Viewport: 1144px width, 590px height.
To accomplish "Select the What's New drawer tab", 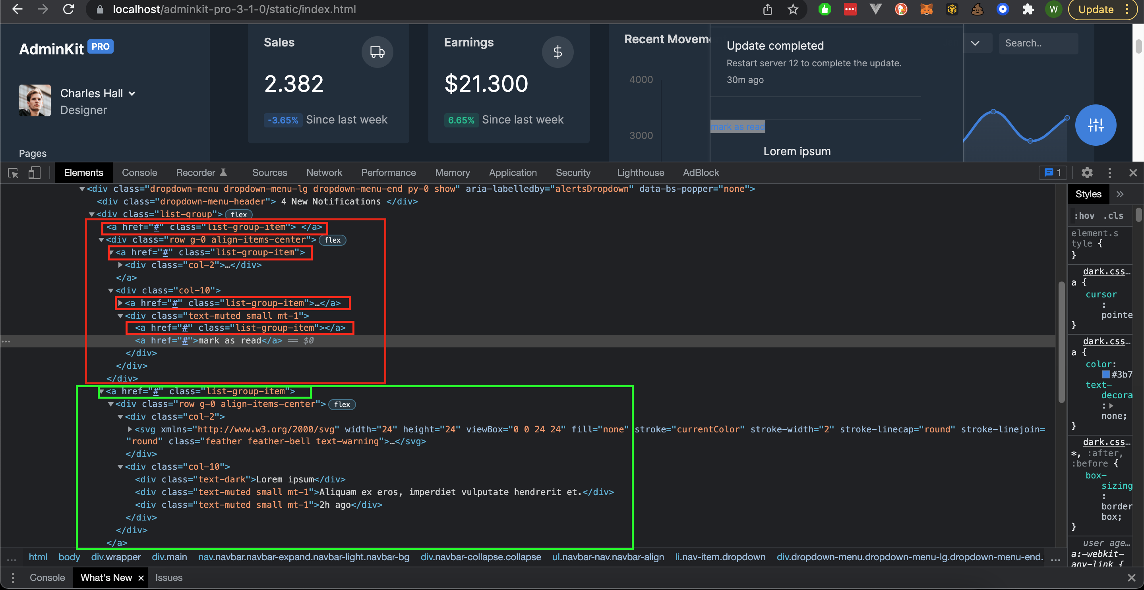I will point(106,578).
